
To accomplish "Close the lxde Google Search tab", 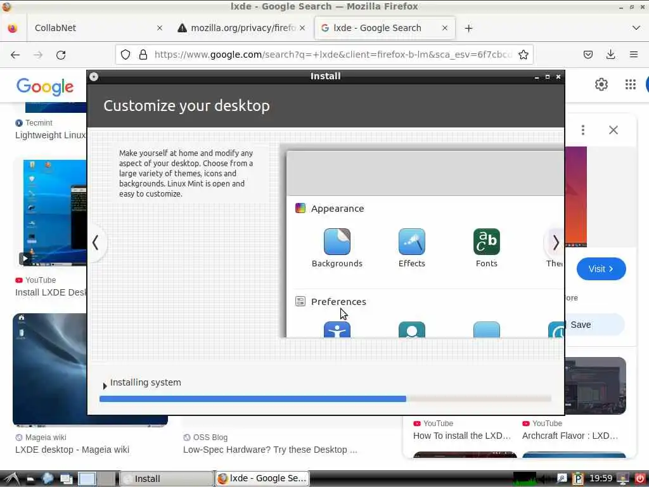I will tap(445, 28).
